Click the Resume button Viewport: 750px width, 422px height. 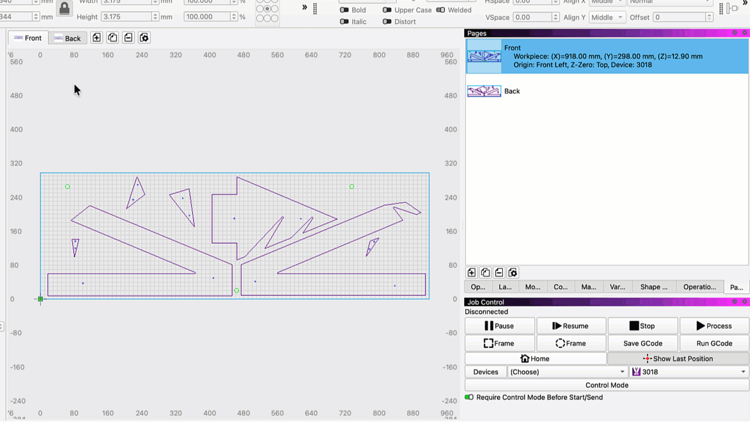[571, 326]
